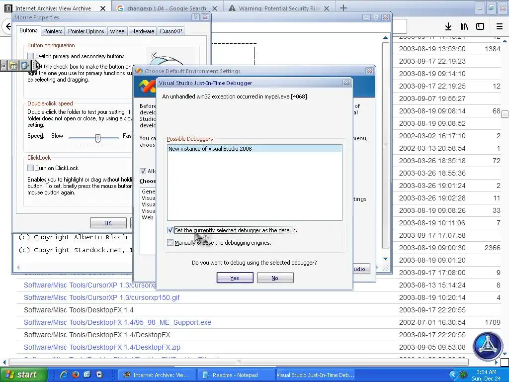
Task: Open link 'DesktopFX 1.4/95_98_ME_Support.exe'
Action: pos(117,322)
